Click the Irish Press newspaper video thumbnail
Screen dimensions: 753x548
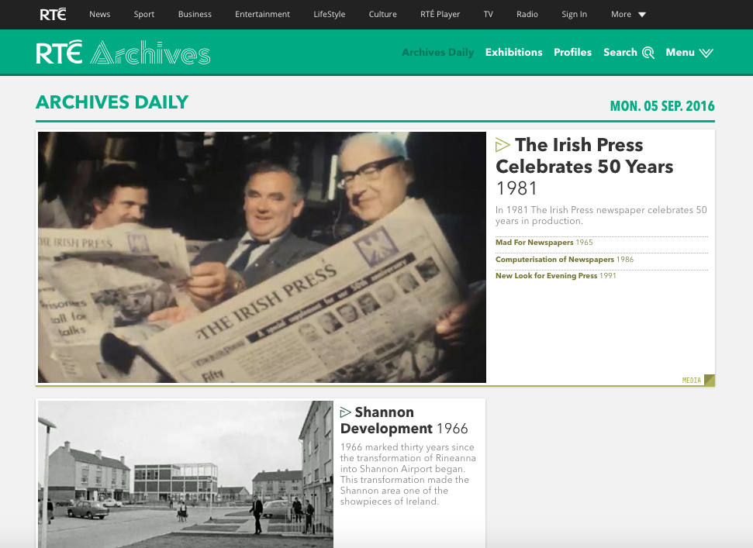(x=262, y=257)
